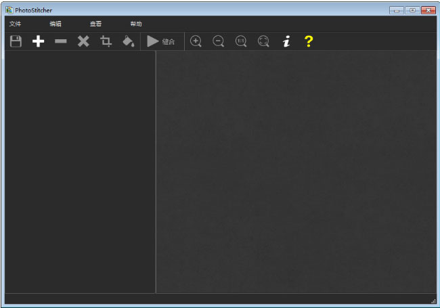Open help with yellow question mark
The image size is (440, 308).
click(309, 41)
